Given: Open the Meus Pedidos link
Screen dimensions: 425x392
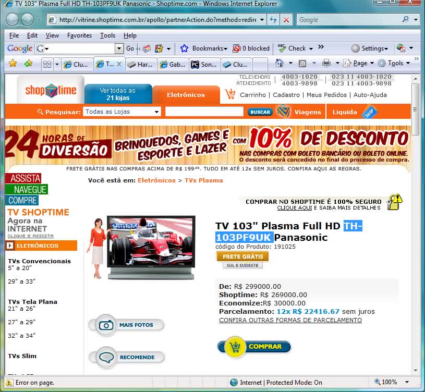Looking at the screenshot, I should tap(326, 95).
